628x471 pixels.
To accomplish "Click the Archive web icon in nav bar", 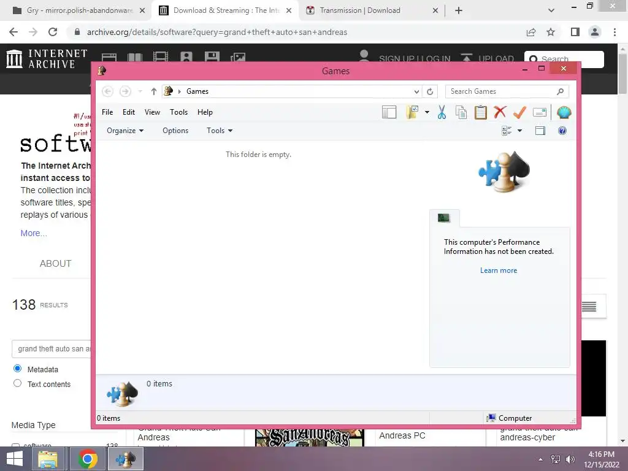I will pyautogui.click(x=109, y=58).
